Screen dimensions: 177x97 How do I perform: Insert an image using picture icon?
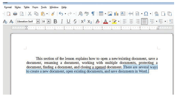coord(110,14)
